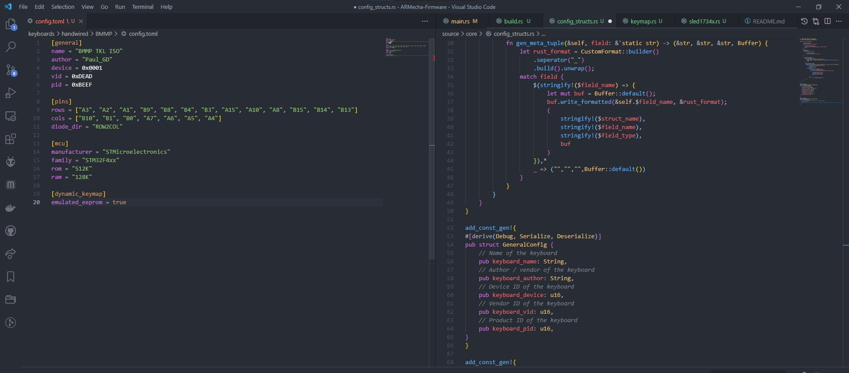The height and width of the screenshot is (373, 849).
Task: Open the PlatformIO alien head icon
Action: click(11, 162)
